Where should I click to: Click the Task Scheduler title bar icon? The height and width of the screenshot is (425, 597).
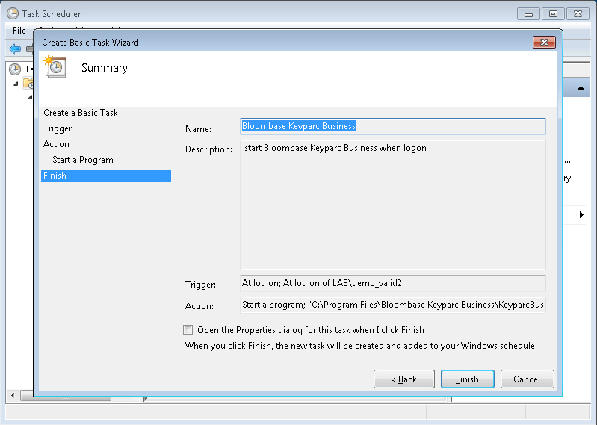click(x=13, y=13)
